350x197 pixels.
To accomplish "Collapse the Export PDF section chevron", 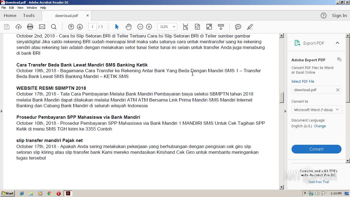I will [337, 43].
